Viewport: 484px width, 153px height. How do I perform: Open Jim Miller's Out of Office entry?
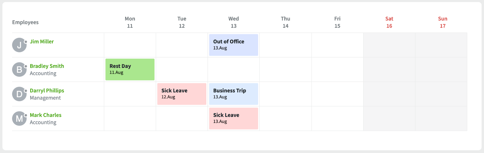[234, 45]
